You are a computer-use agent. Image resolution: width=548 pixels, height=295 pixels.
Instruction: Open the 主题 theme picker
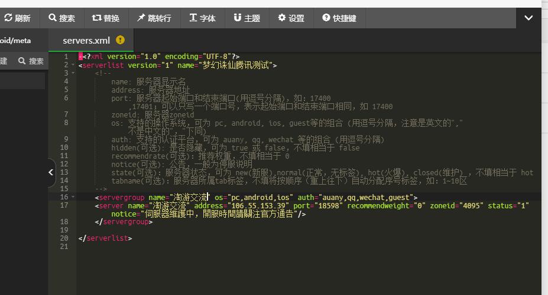pyautogui.click(x=247, y=18)
